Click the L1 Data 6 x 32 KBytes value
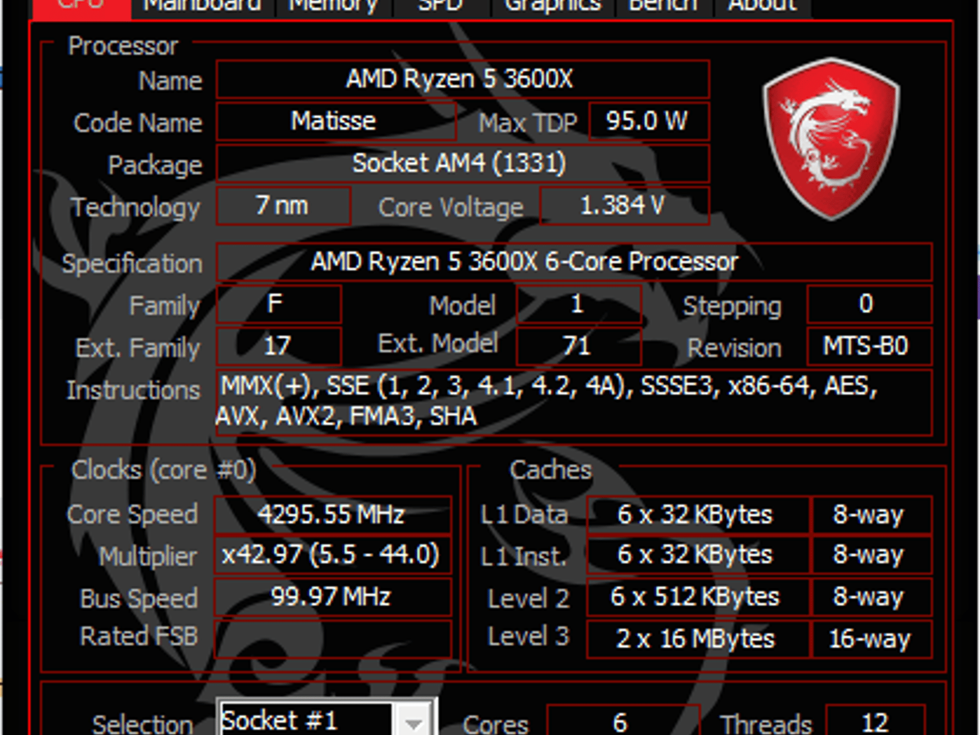The height and width of the screenshot is (735, 980). (698, 515)
